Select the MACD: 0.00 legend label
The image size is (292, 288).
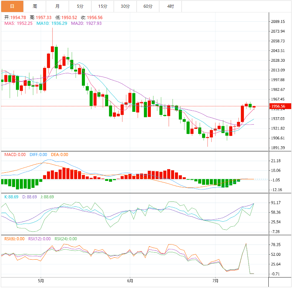click(x=15, y=154)
